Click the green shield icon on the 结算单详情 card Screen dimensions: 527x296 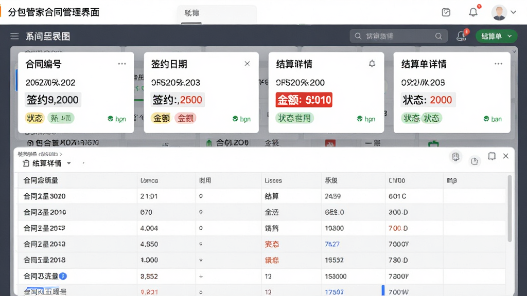(x=486, y=119)
